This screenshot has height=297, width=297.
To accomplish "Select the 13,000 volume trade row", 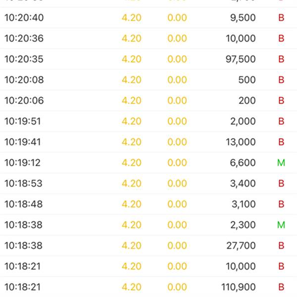I will (x=148, y=142).
